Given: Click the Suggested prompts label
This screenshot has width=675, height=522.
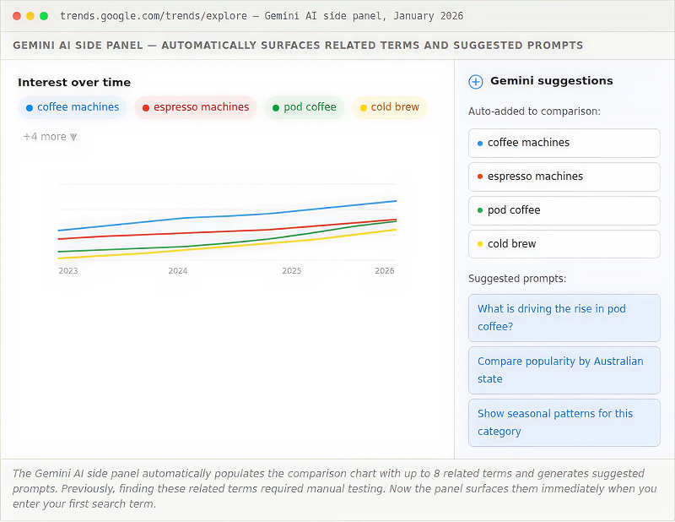Looking at the screenshot, I should point(517,279).
